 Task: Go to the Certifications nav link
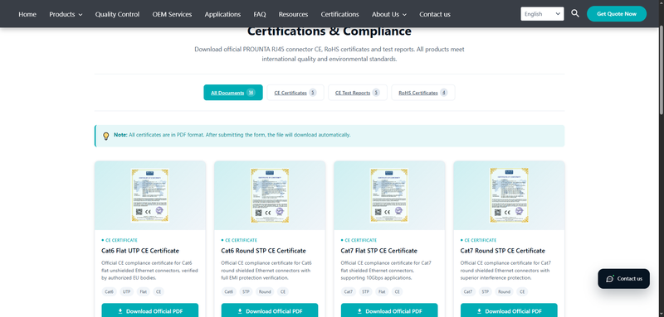tap(339, 14)
